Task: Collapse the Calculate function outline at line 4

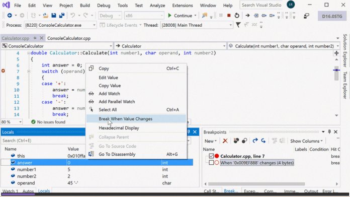Action: (29, 53)
